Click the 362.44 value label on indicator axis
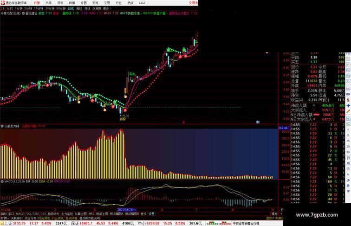The height and width of the screenshot is (226, 351). [283, 128]
